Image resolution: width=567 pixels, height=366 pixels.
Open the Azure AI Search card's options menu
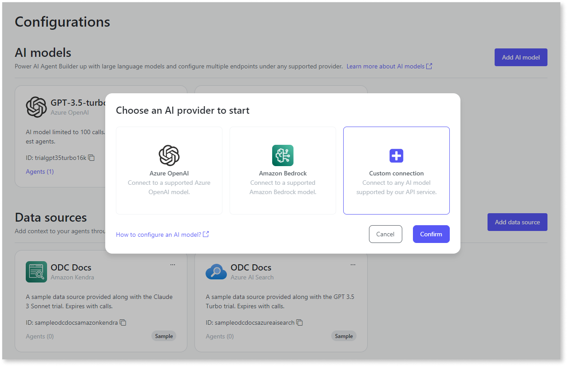coord(353,264)
